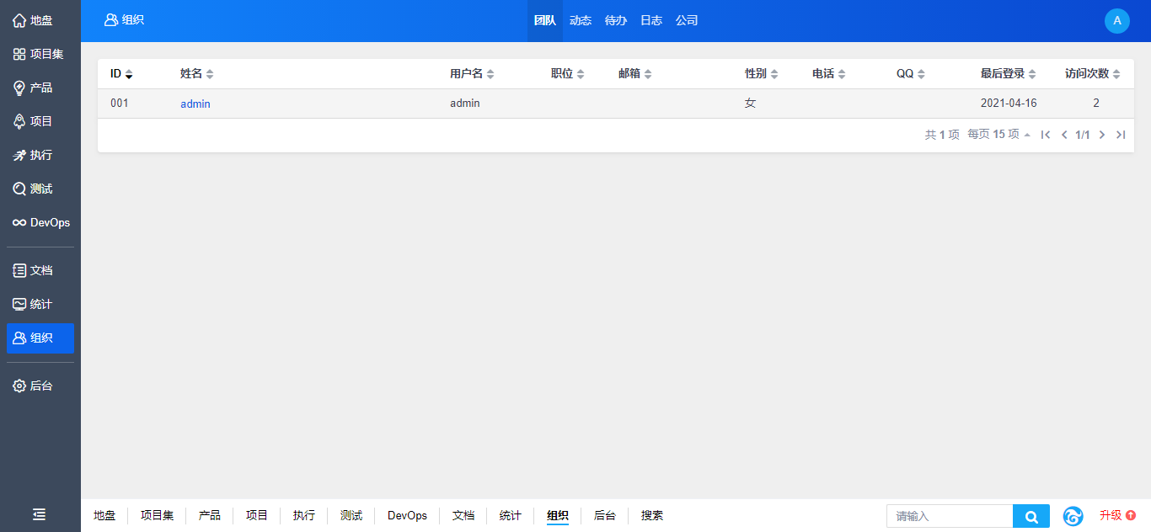Open 项目集 in the sidebar
Screen dimensions: 1151x532
point(40,54)
